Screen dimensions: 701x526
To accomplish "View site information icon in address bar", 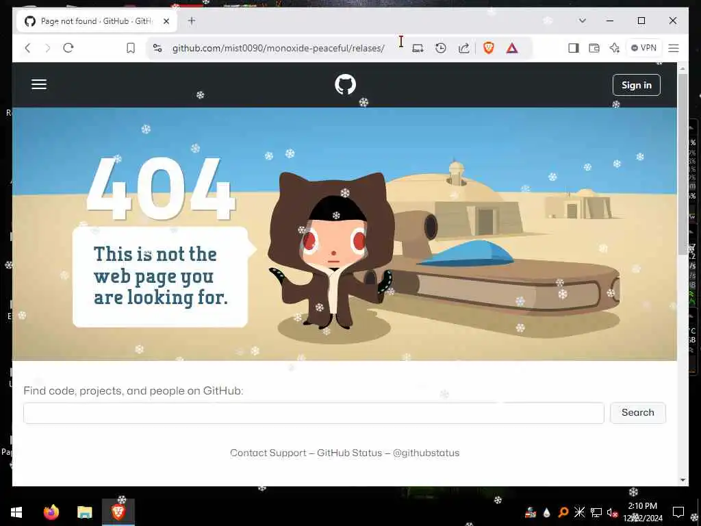I will (157, 48).
